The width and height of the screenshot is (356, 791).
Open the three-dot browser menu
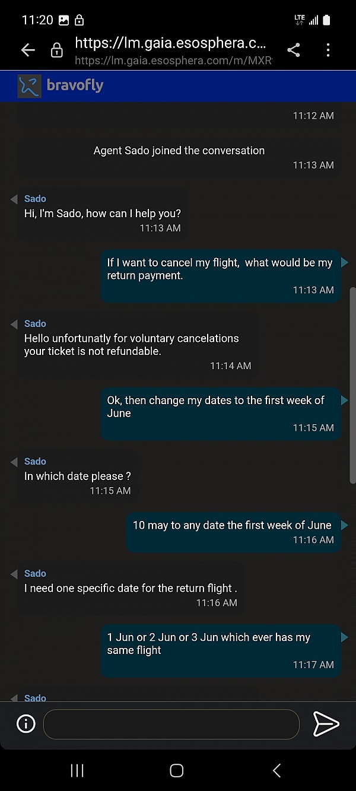coord(328,50)
